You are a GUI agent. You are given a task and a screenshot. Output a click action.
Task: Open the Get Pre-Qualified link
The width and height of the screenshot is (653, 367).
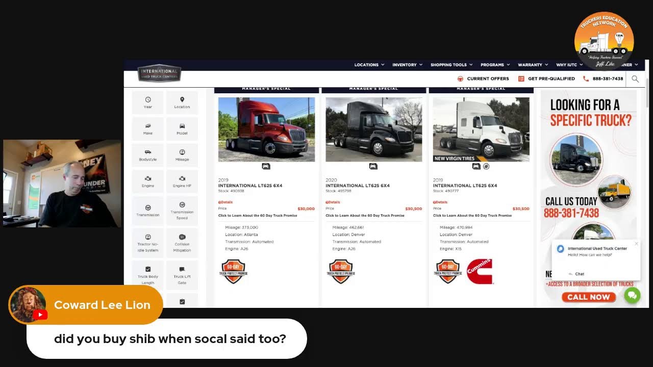coord(546,78)
